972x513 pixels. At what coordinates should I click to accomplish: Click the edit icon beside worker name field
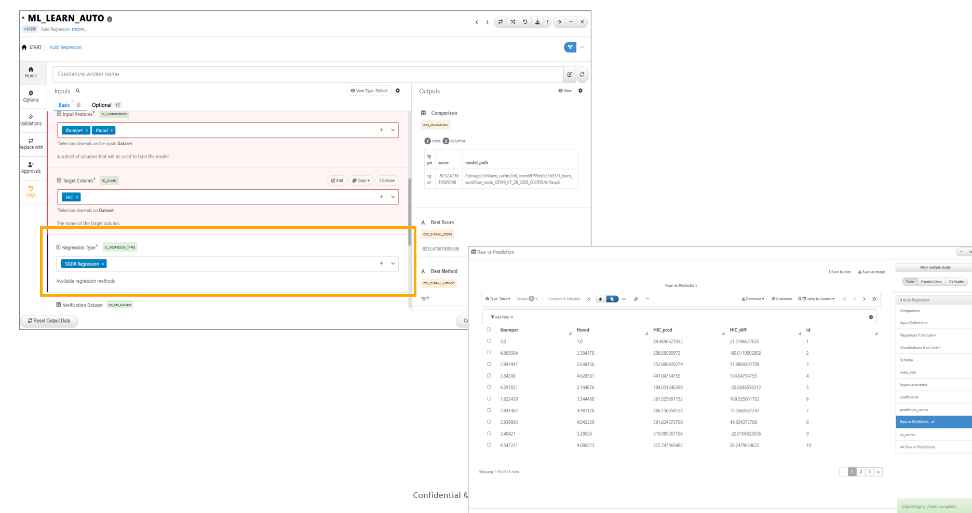pos(570,75)
